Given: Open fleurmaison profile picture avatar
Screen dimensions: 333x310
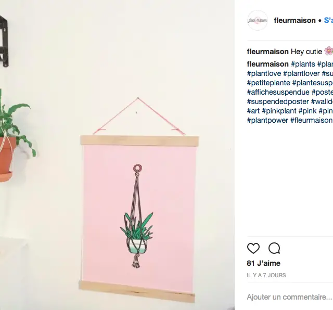Looking at the screenshot, I should click(258, 20).
